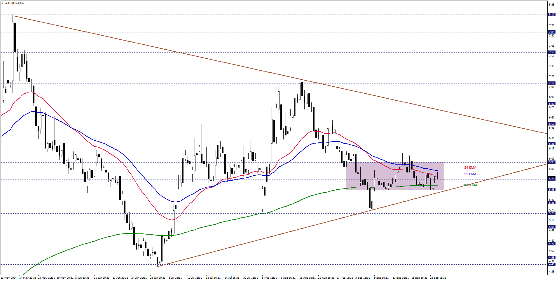Screen dimensions: 559x281
Task: Click the highlighted 8.10 price level tag
Action: (x=551, y=15)
